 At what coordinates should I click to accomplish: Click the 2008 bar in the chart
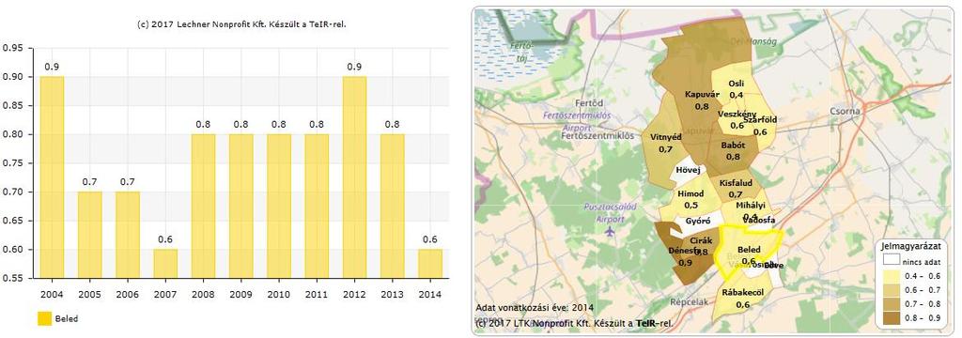coord(203,207)
